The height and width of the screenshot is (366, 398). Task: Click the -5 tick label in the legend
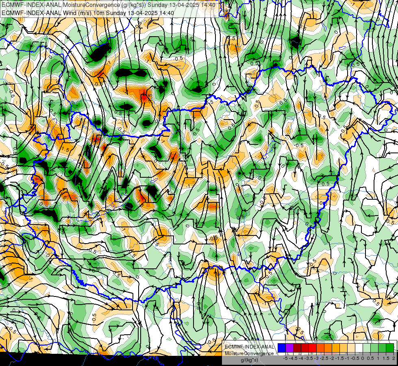[x=285, y=358]
